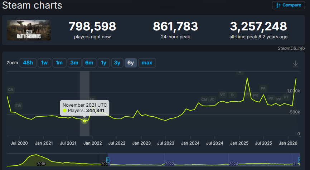Image resolution: width=310 pixels, height=170 pixels.
Task: Click the 'Jul 2024' axis label
Action: pyautogui.click(x=214, y=143)
